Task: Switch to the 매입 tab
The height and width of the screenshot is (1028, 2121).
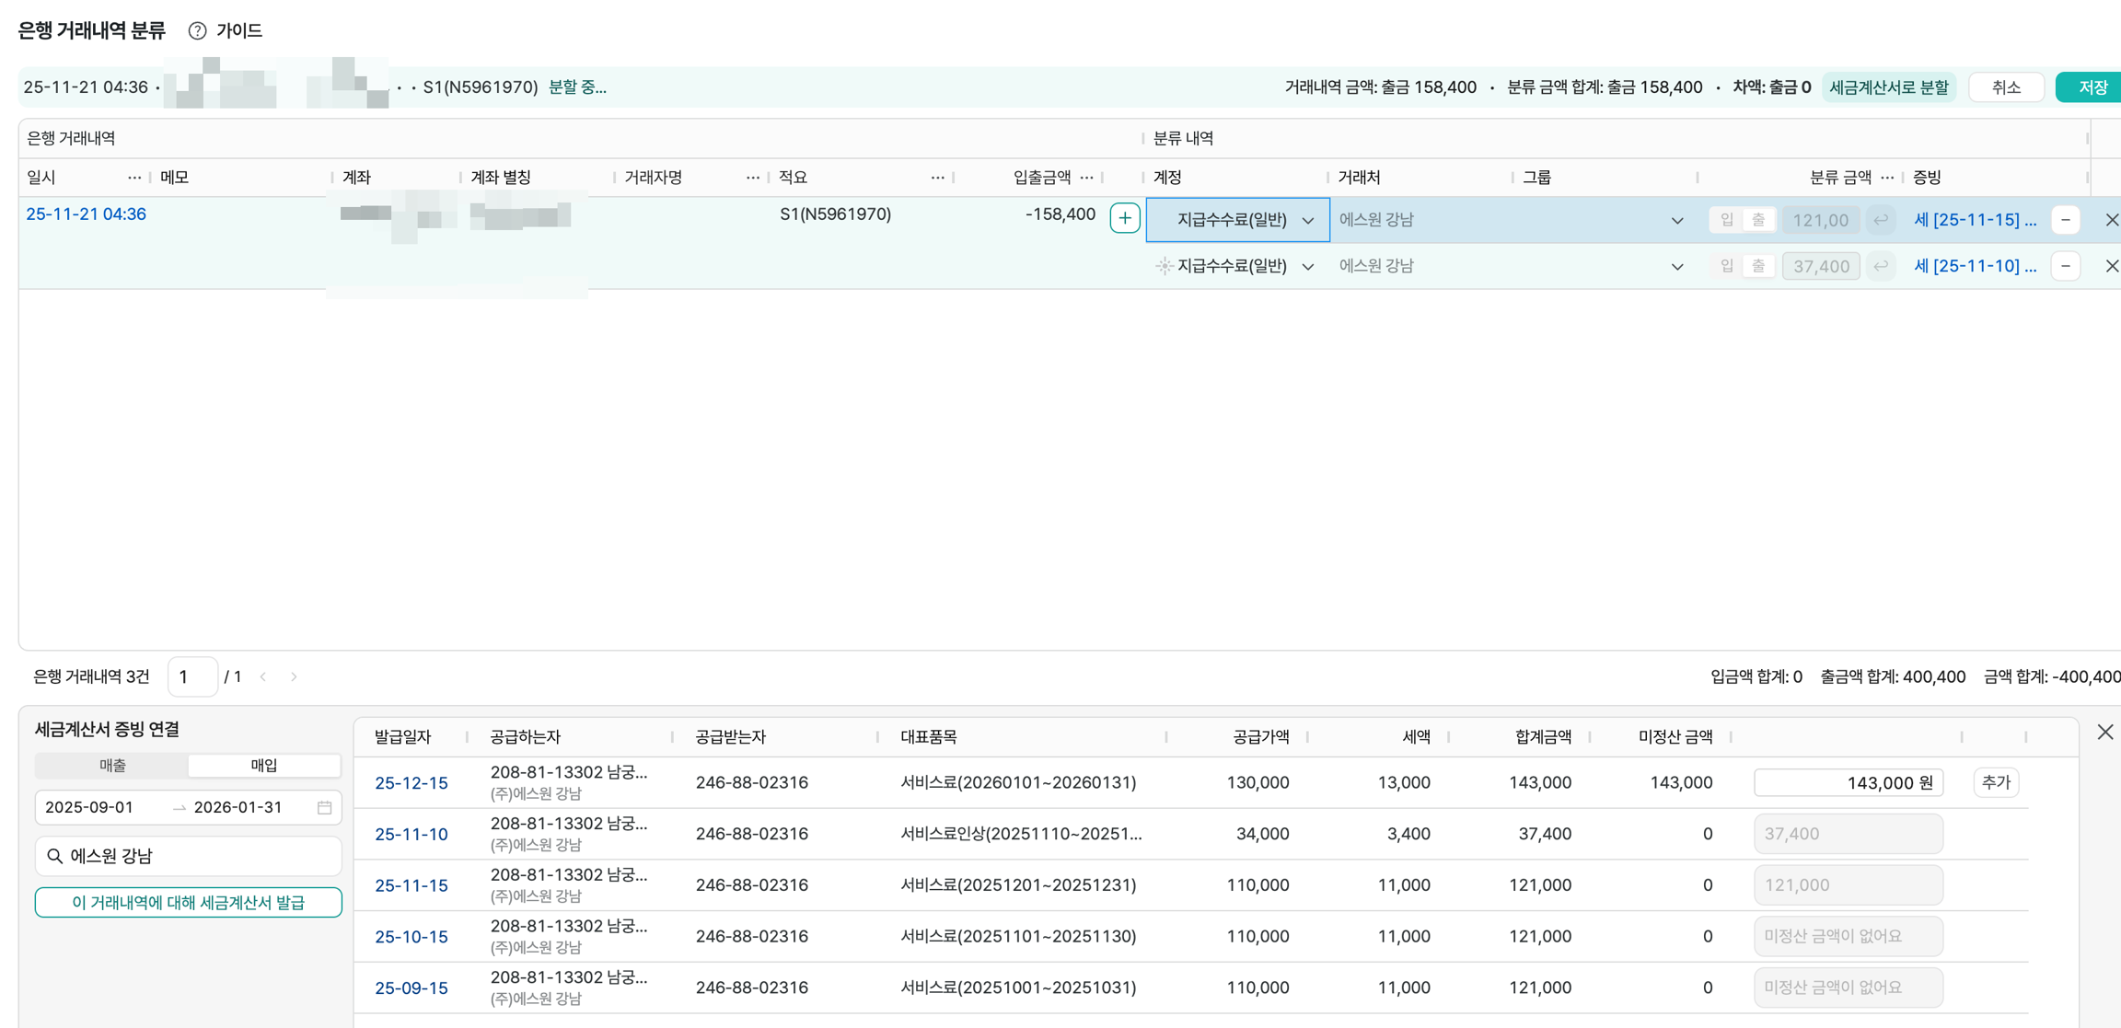Action: (264, 765)
